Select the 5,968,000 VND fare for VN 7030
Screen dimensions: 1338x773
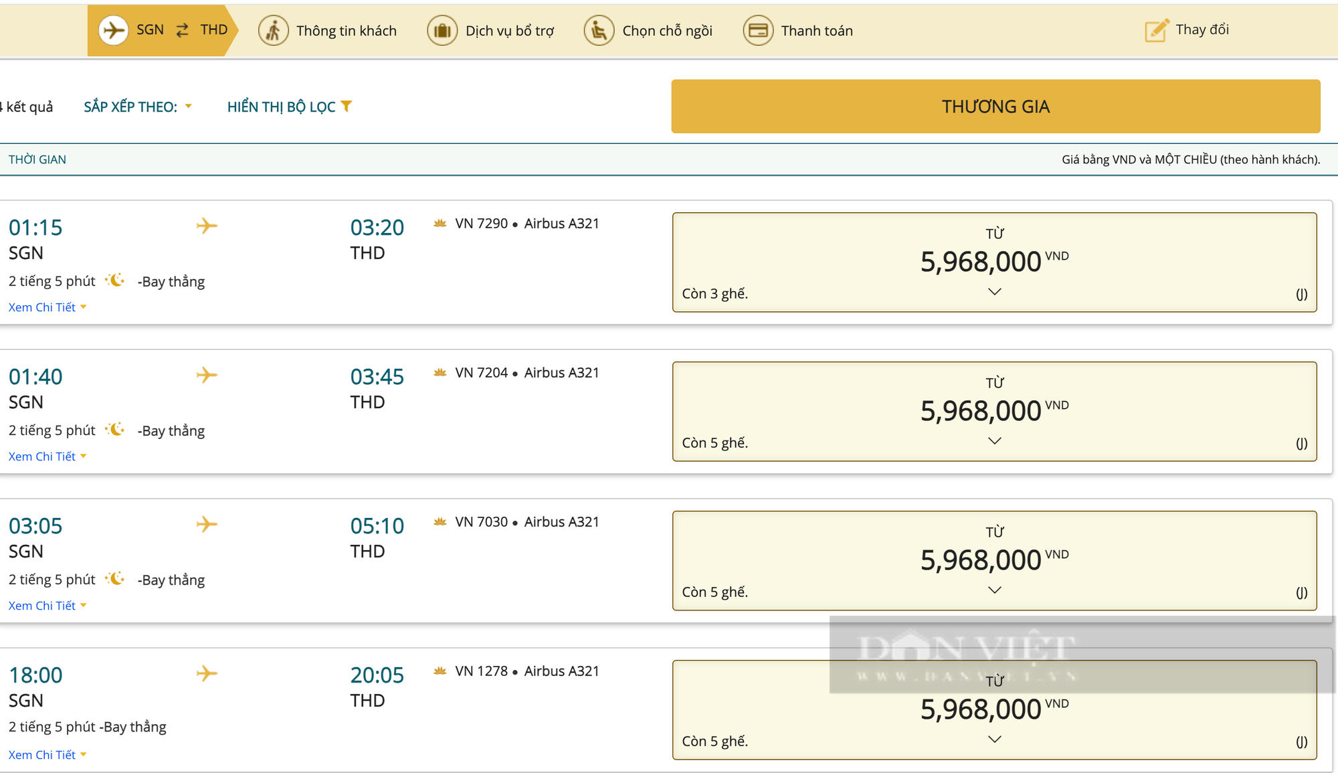point(995,561)
